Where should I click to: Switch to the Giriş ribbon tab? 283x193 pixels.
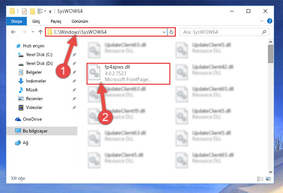click(x=36, y=21)
